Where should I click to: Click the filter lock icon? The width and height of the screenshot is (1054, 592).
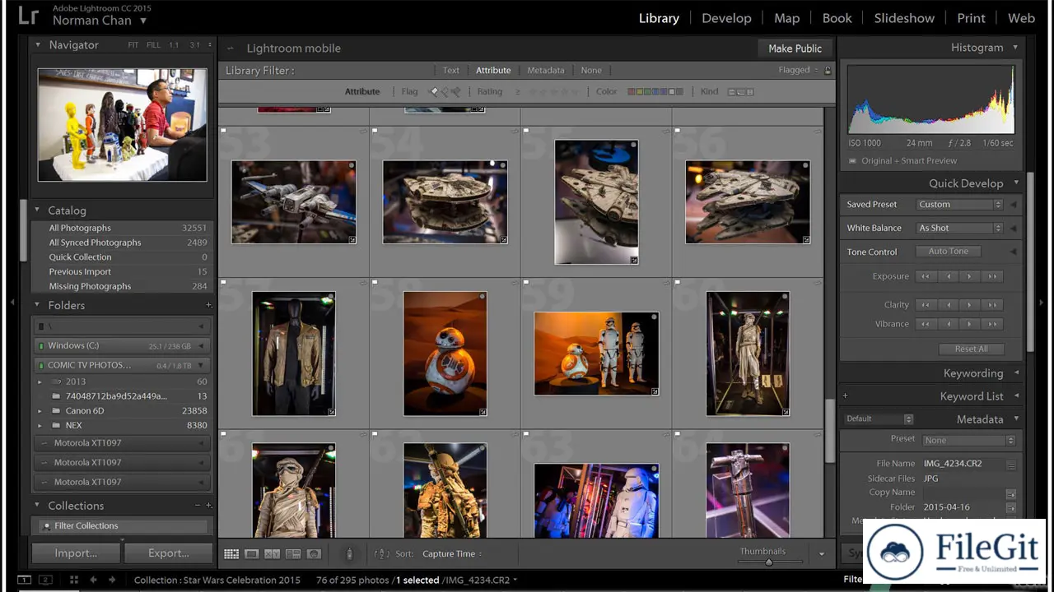tap(828, 71)
